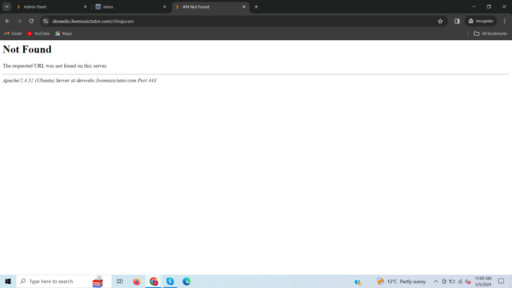
Task: Open the All Bookmarks folder
Action: pyautogui.click(x=490, y=34)
